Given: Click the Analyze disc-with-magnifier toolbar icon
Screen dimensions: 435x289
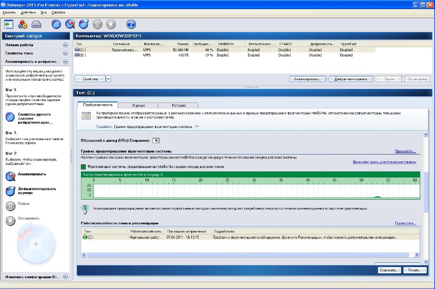Looking at the screenshot, I should pyautogui.click(x=70, y=24).
